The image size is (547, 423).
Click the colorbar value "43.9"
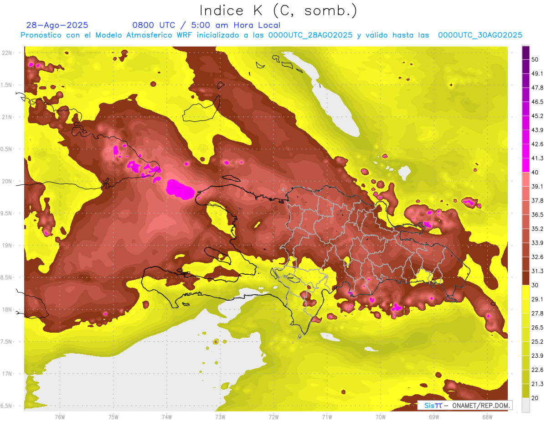537,130
